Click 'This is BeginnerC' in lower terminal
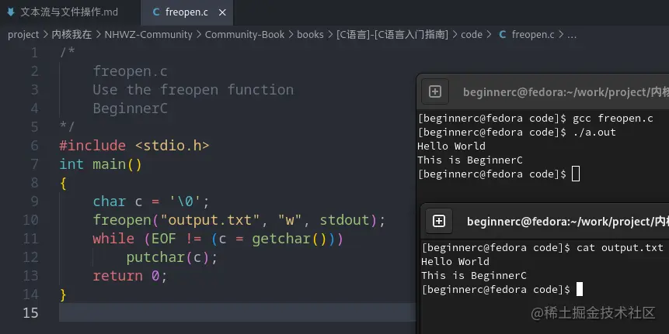Viewport: 669px width, 334px height. (x=474, y=276)
